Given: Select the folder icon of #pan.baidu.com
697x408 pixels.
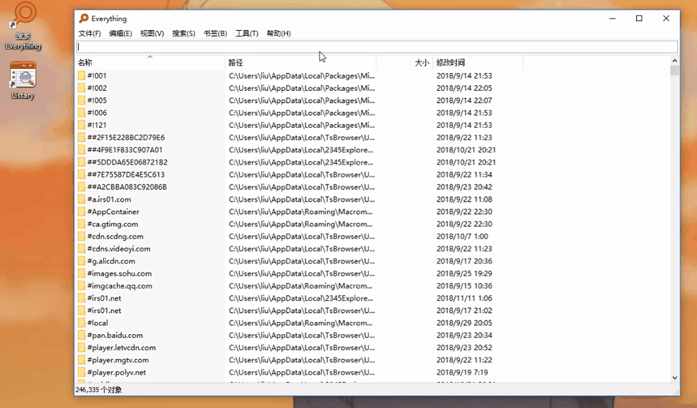Looking at the screenshot, I should point(81,336).
